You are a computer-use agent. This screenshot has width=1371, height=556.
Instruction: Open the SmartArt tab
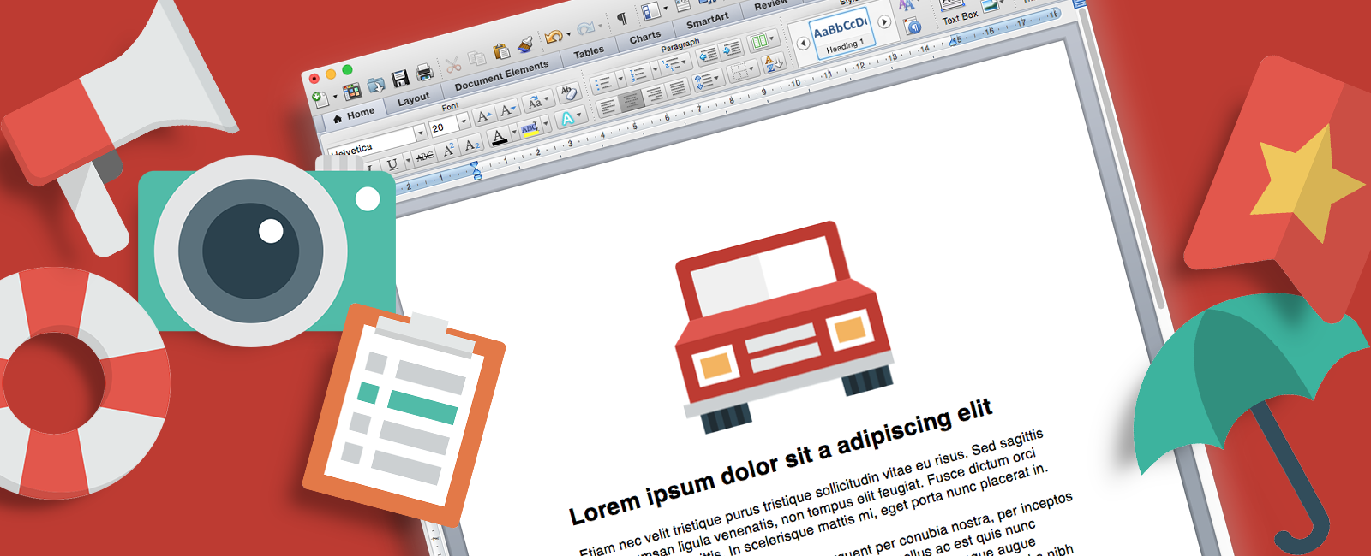click(708, 21)
